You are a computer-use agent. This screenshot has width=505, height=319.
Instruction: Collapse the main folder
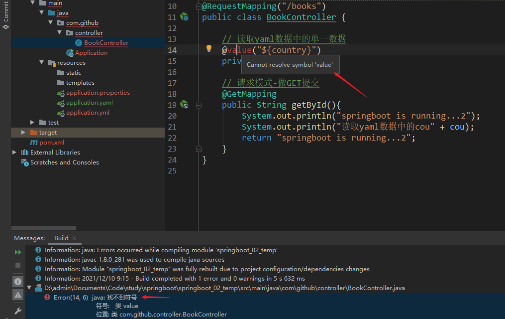point(32,2)
